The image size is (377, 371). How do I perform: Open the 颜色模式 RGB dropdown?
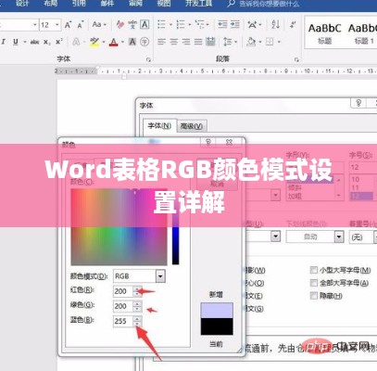point(160,276)
